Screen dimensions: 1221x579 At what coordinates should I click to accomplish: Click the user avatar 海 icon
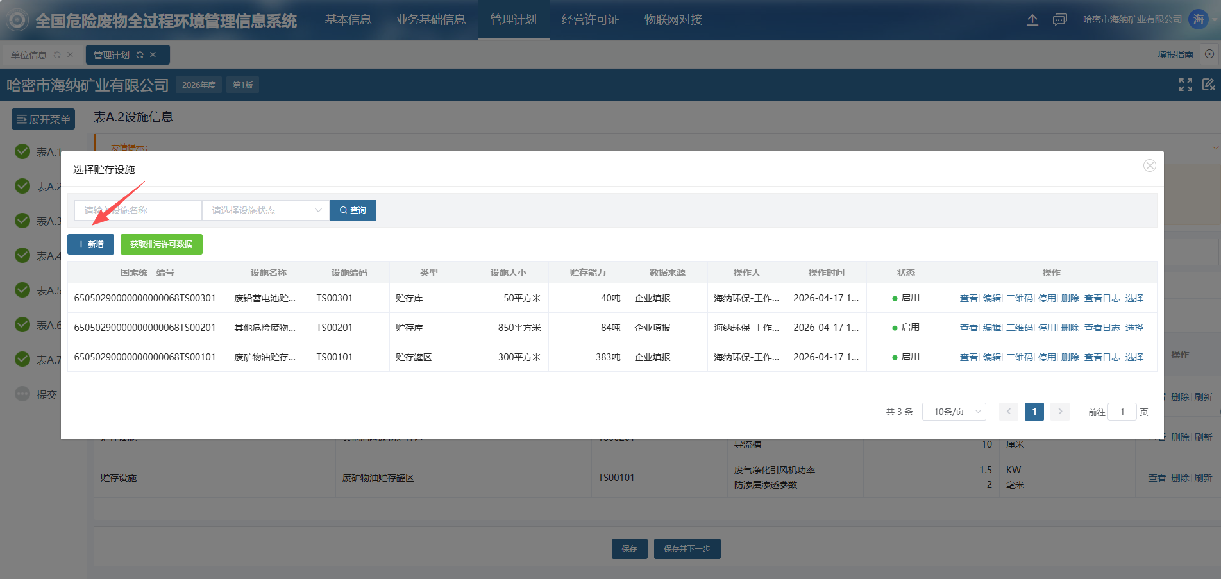click(1198, 19)
